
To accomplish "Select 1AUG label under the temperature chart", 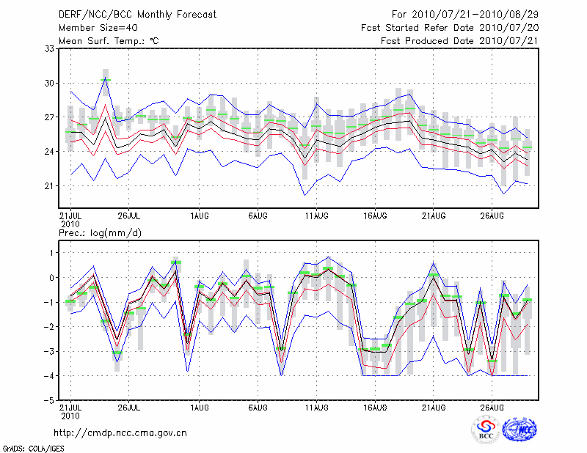I will 198,217.
